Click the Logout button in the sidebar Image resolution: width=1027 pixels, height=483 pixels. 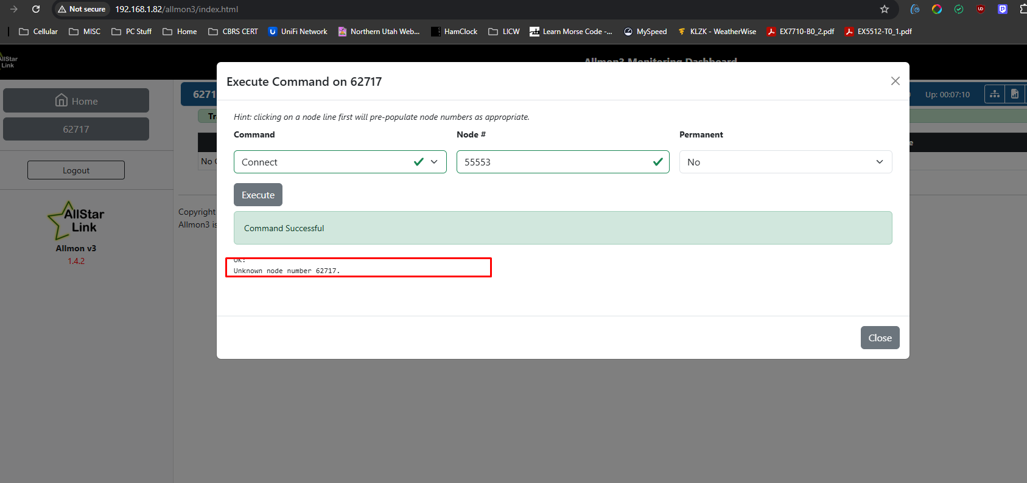pyautogui.click(x=76, y=170)
